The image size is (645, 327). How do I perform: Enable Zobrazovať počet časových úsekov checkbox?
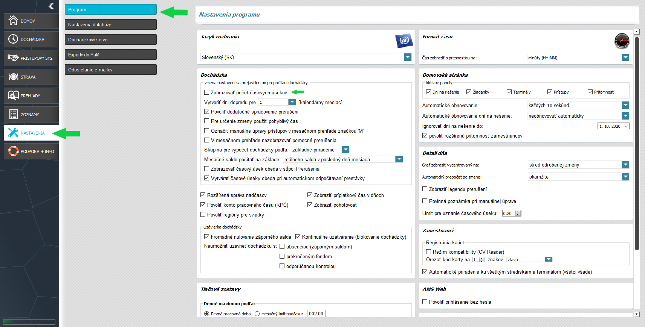tap(206, 92)
